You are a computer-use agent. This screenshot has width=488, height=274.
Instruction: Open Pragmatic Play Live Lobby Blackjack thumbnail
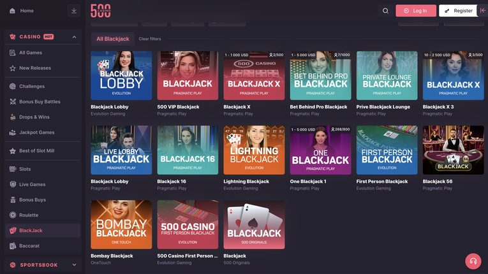pos(121,150)
